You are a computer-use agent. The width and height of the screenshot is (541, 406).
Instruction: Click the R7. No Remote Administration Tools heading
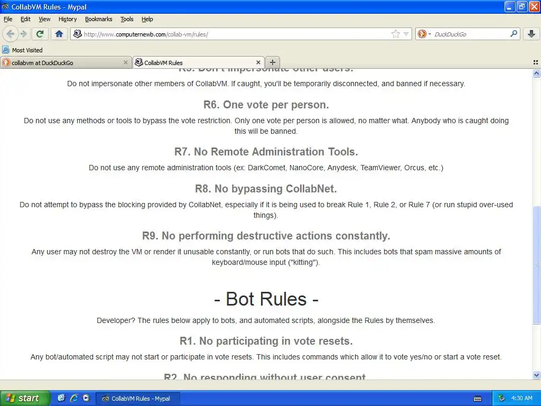[x=266, y=152]
